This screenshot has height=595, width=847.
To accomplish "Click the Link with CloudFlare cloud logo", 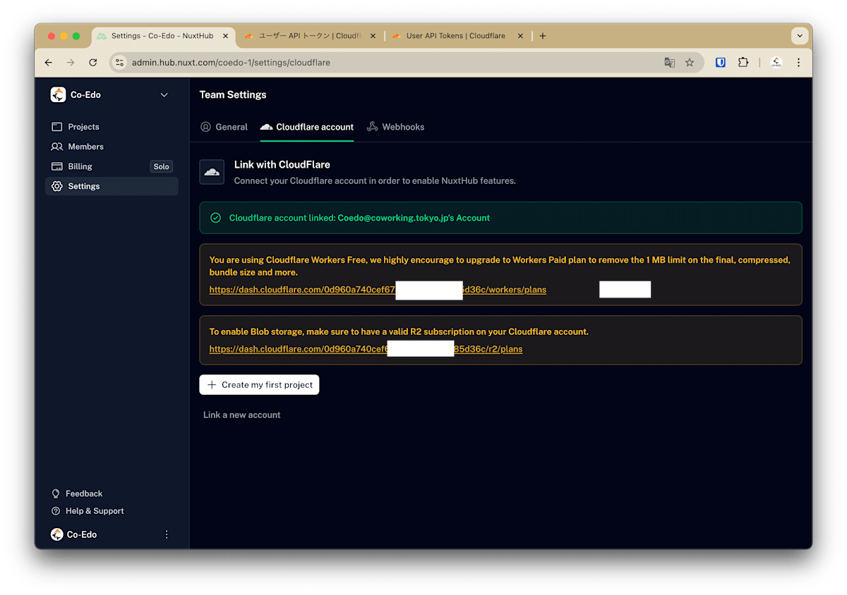I will pyautogui.click(x=212, y=172).
